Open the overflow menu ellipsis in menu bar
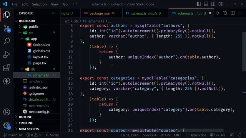Viewport: 246px width, 138px height. coord(75,4)
